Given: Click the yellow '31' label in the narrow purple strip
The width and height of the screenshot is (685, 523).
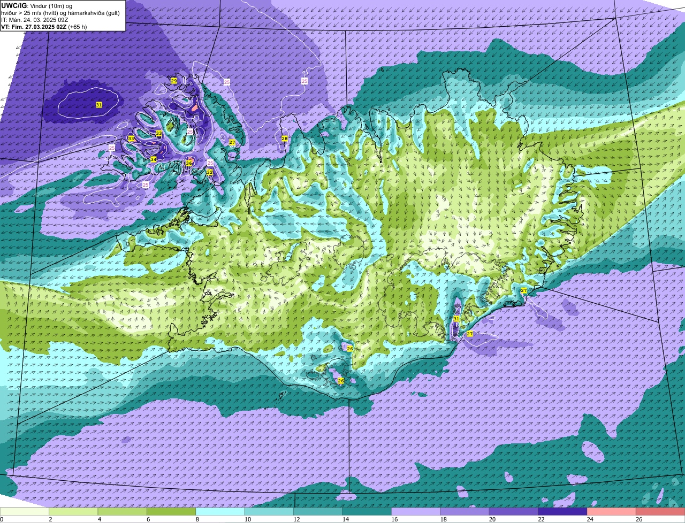Looking at the screenshot, I should [x=456, y=319].
